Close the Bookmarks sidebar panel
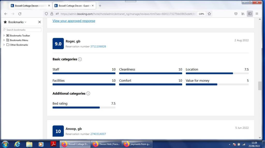Screen dimensions: 265x148 point(39,22)
